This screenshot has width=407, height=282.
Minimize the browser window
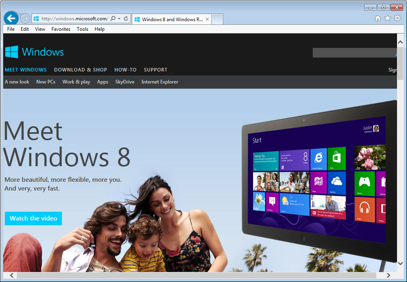point(370,8)
